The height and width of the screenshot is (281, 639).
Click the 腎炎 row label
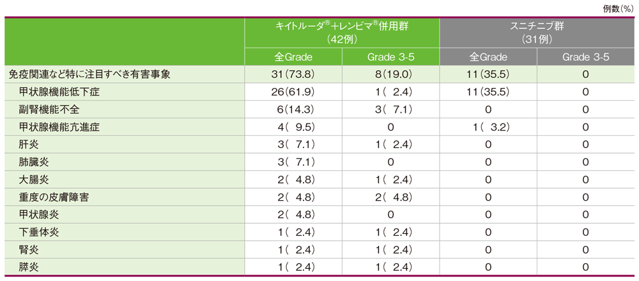coord(29,249)
